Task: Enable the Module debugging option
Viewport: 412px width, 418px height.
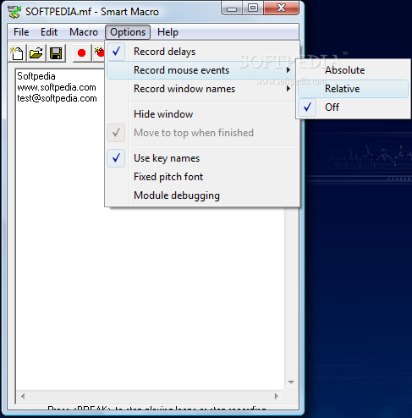Action: [x=202, y=195]
